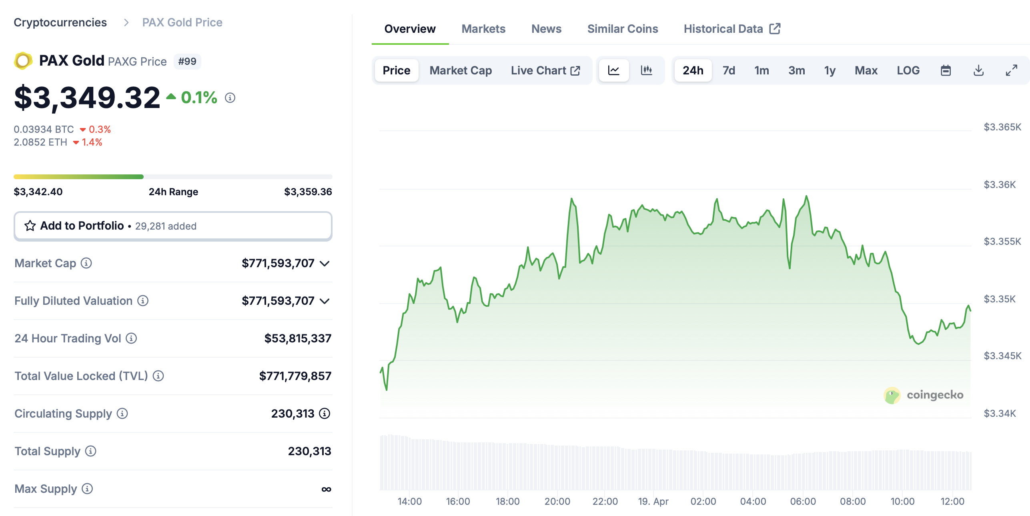Switch to the Similar Coins tab
Viewport: 1030px width, 516px height.
coord(623,29)
